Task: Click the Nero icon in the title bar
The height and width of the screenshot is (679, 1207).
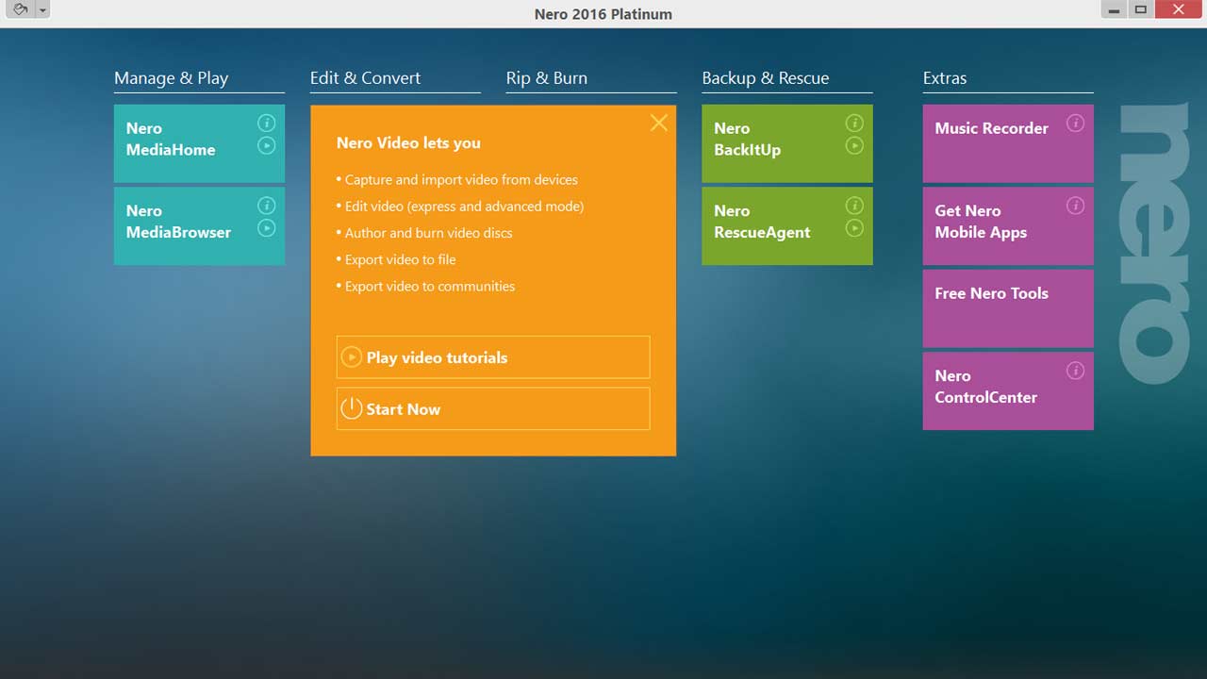Action: click(x=21, y=9)
